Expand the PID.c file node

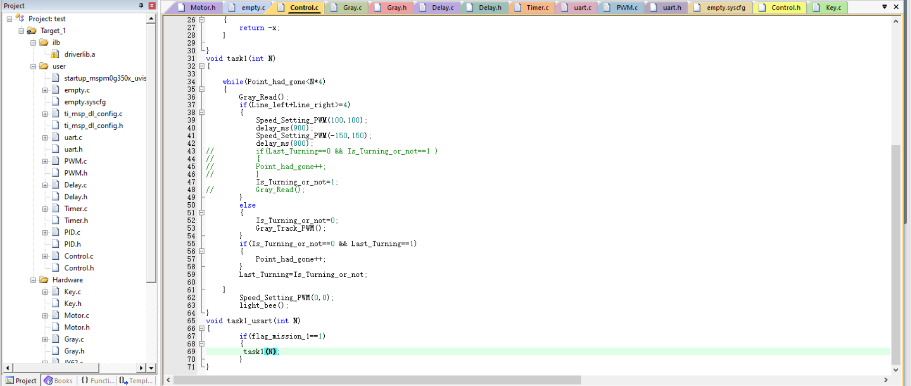coord(45,233)
